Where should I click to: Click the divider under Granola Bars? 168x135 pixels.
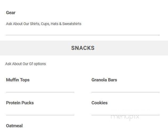[x=125, y=92]
